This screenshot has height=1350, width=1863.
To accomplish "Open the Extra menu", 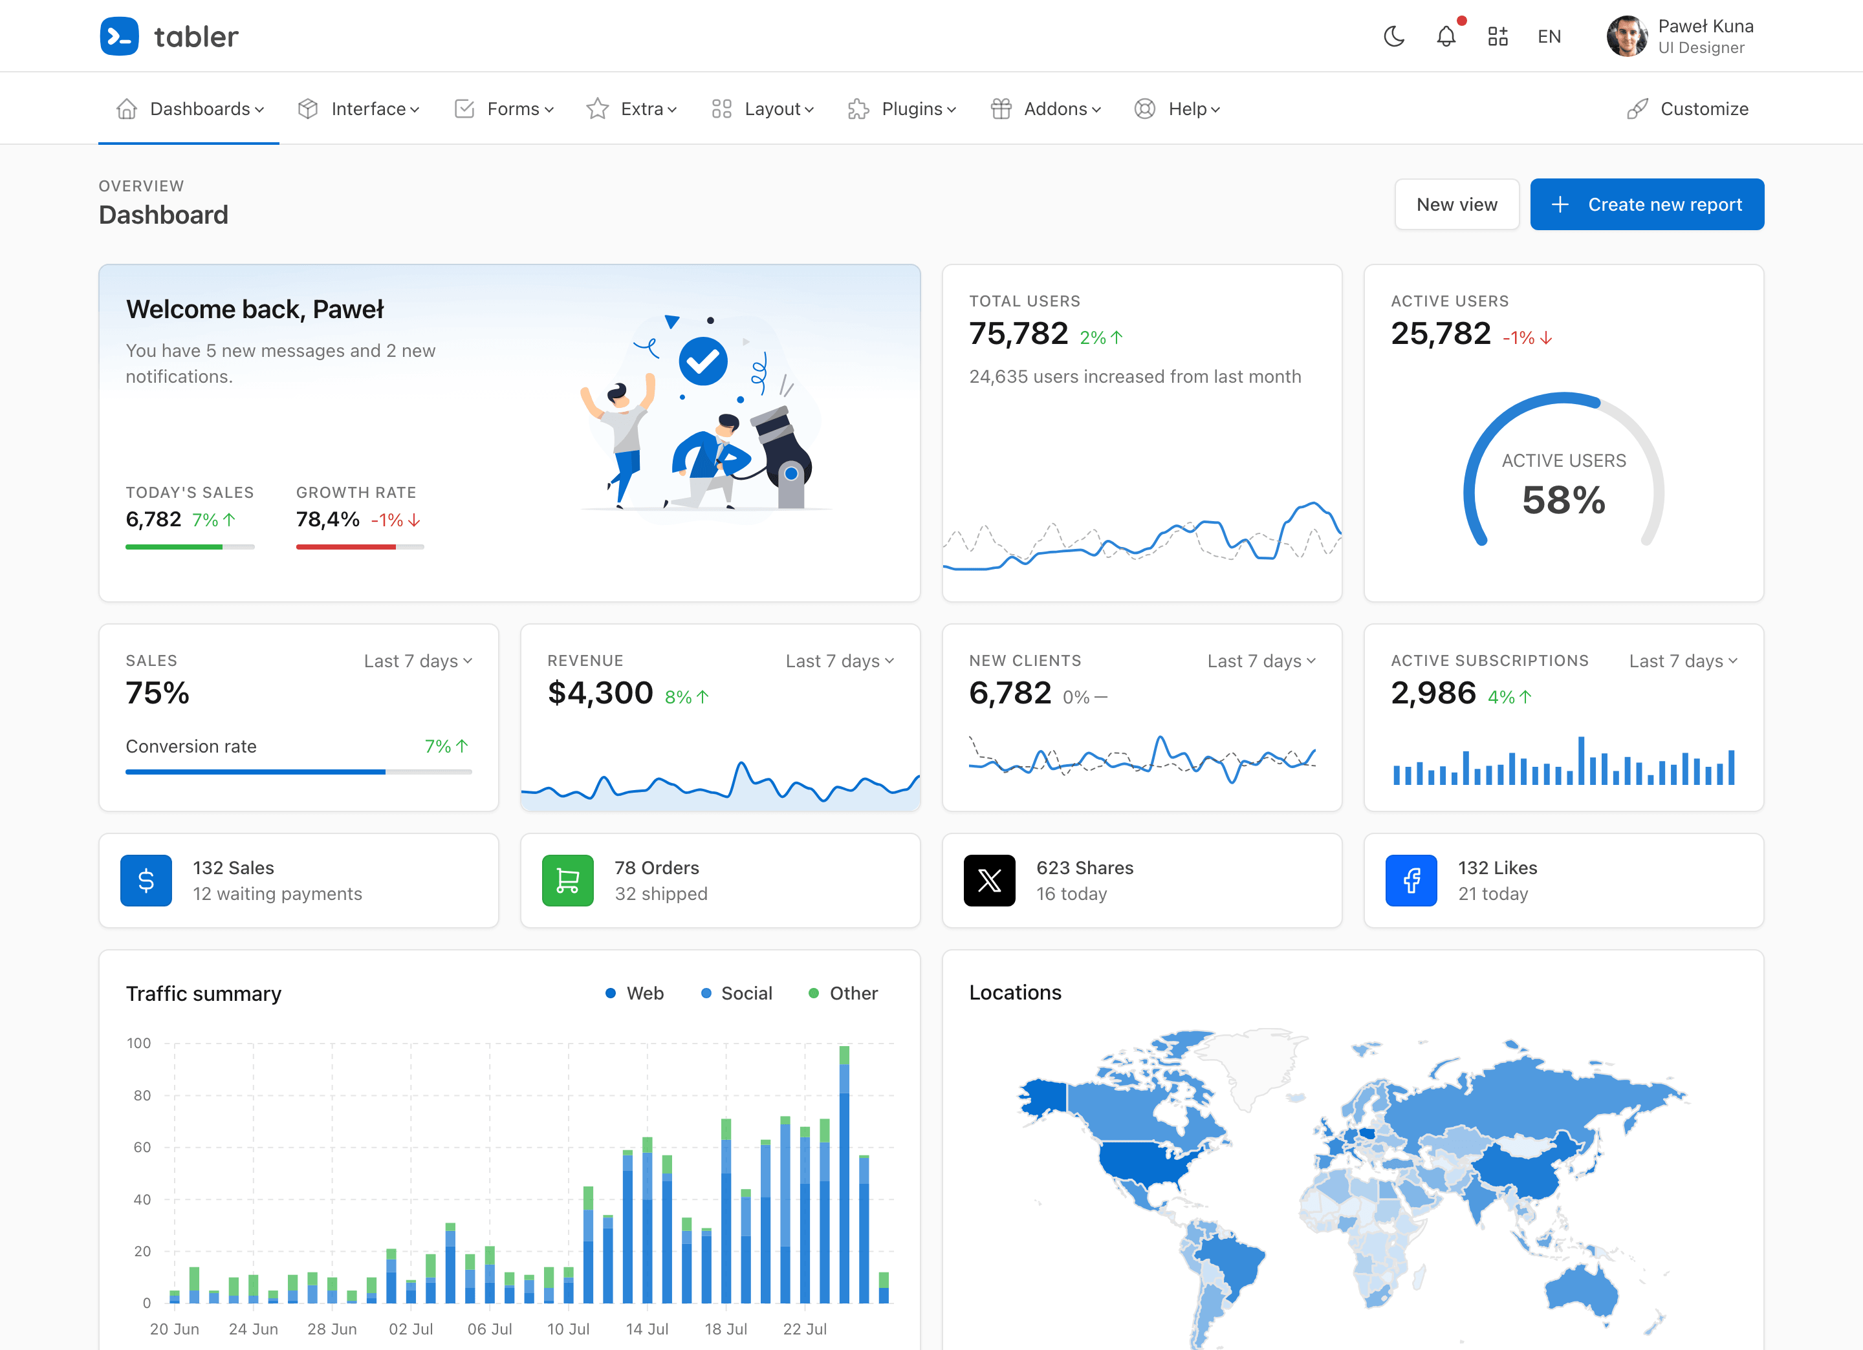I will 631,109.
